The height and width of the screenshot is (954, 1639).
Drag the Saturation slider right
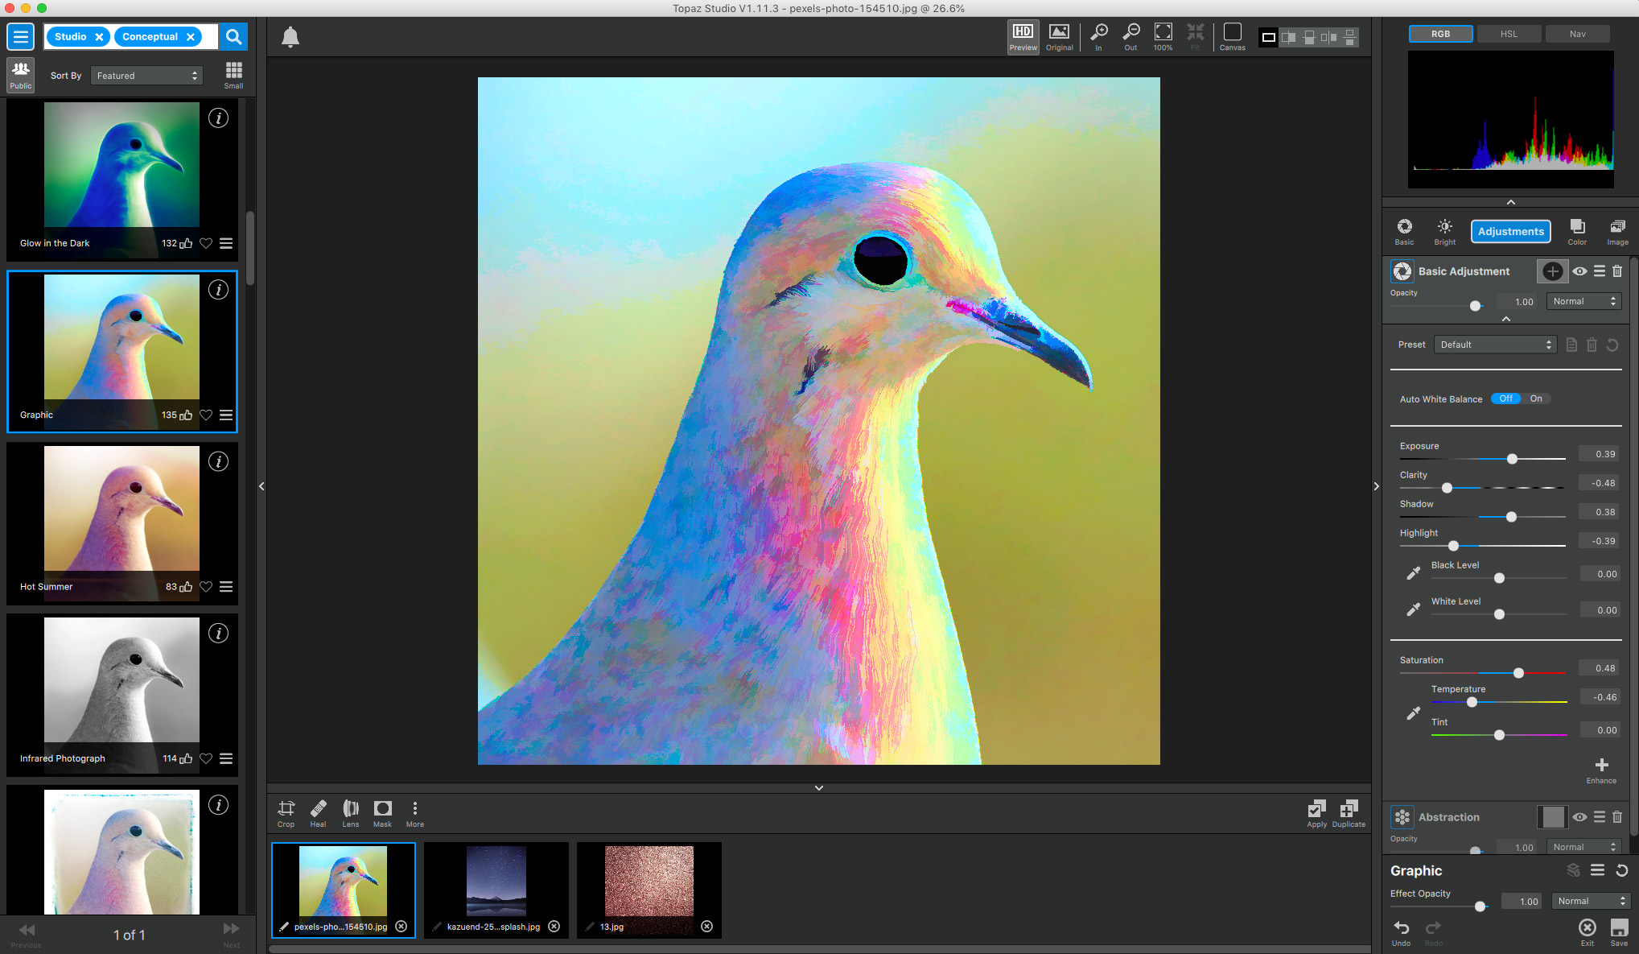(1518, 671)
